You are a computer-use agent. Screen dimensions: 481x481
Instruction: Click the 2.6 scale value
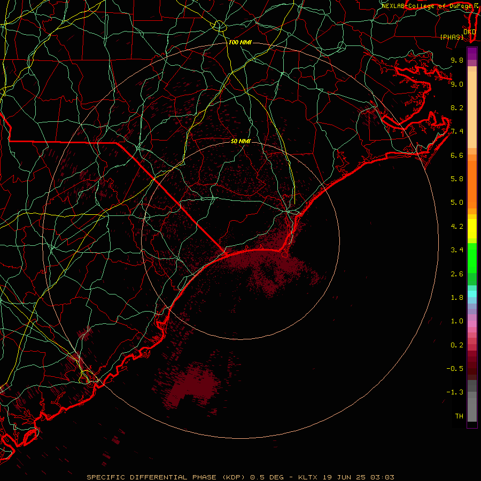pyautogui.click(x=457, y=274)
